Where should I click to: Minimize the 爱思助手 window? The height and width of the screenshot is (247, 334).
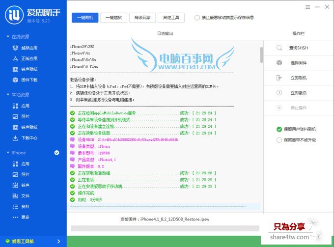[318, 7]
